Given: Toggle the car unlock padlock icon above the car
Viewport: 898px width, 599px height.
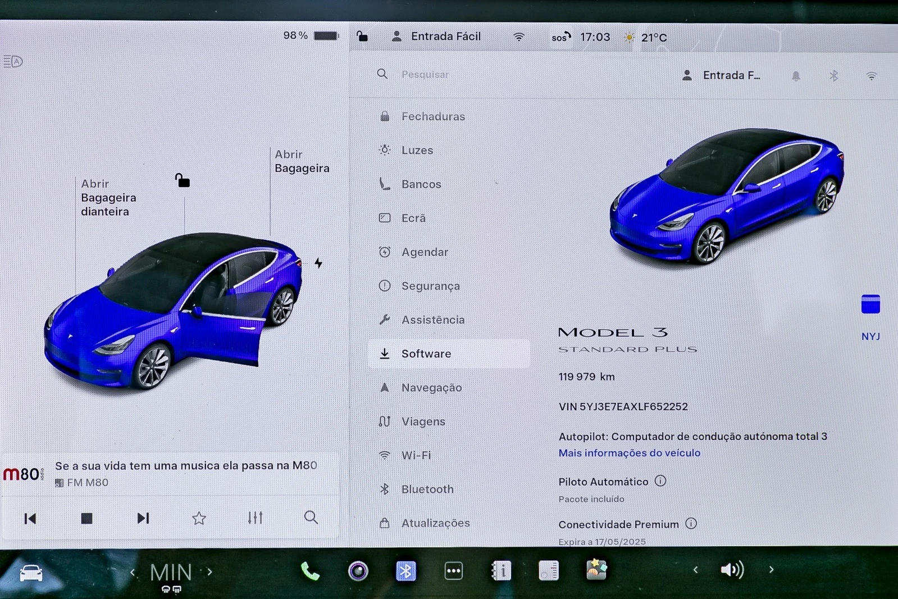Looking at the screenshot, I should point(182,180).
